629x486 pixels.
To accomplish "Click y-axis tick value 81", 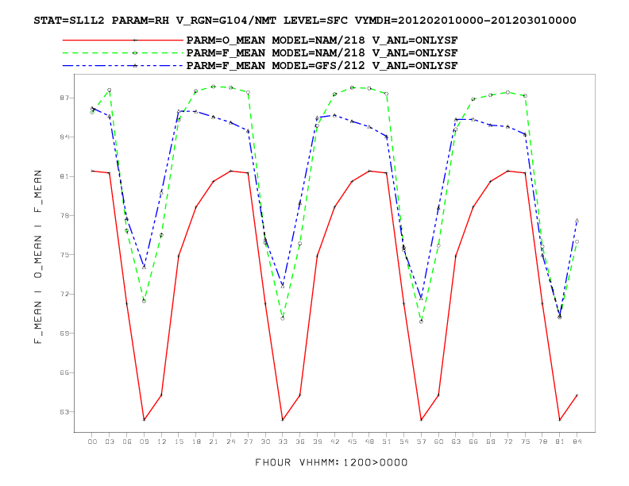I will click(x=64, y=176).
